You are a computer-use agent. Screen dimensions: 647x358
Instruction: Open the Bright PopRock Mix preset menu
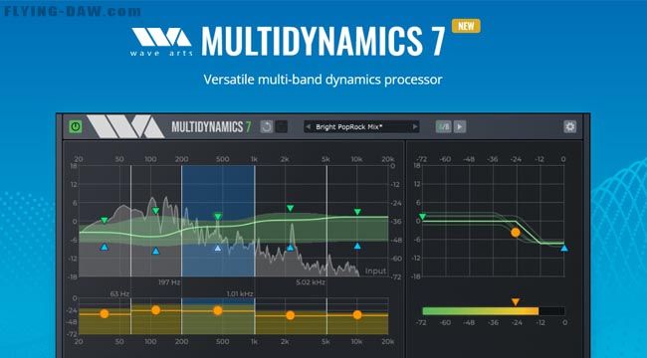point(362,126)
